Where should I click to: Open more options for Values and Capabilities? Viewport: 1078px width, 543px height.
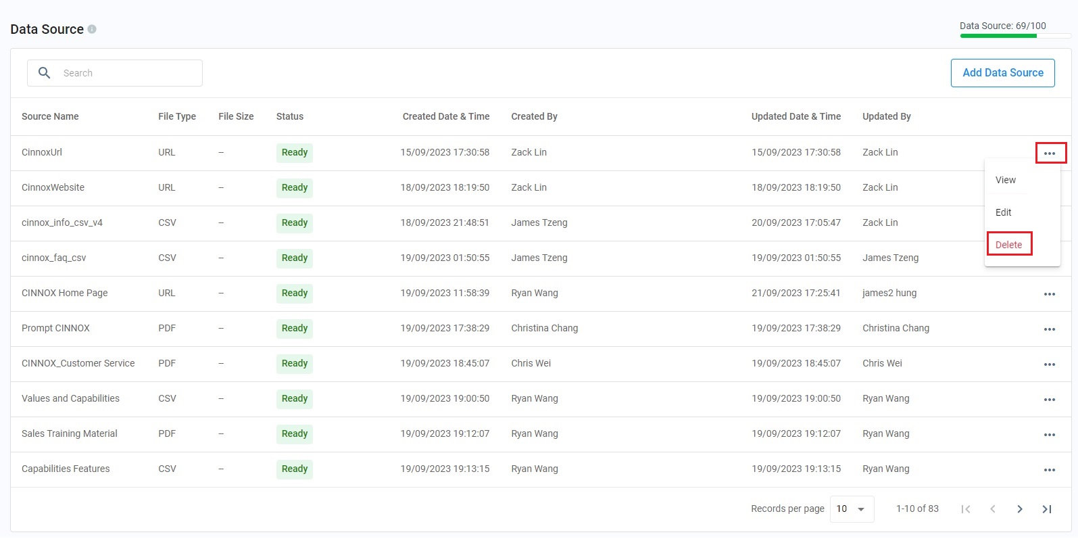pyautogui.click(x=1050, y=400)
